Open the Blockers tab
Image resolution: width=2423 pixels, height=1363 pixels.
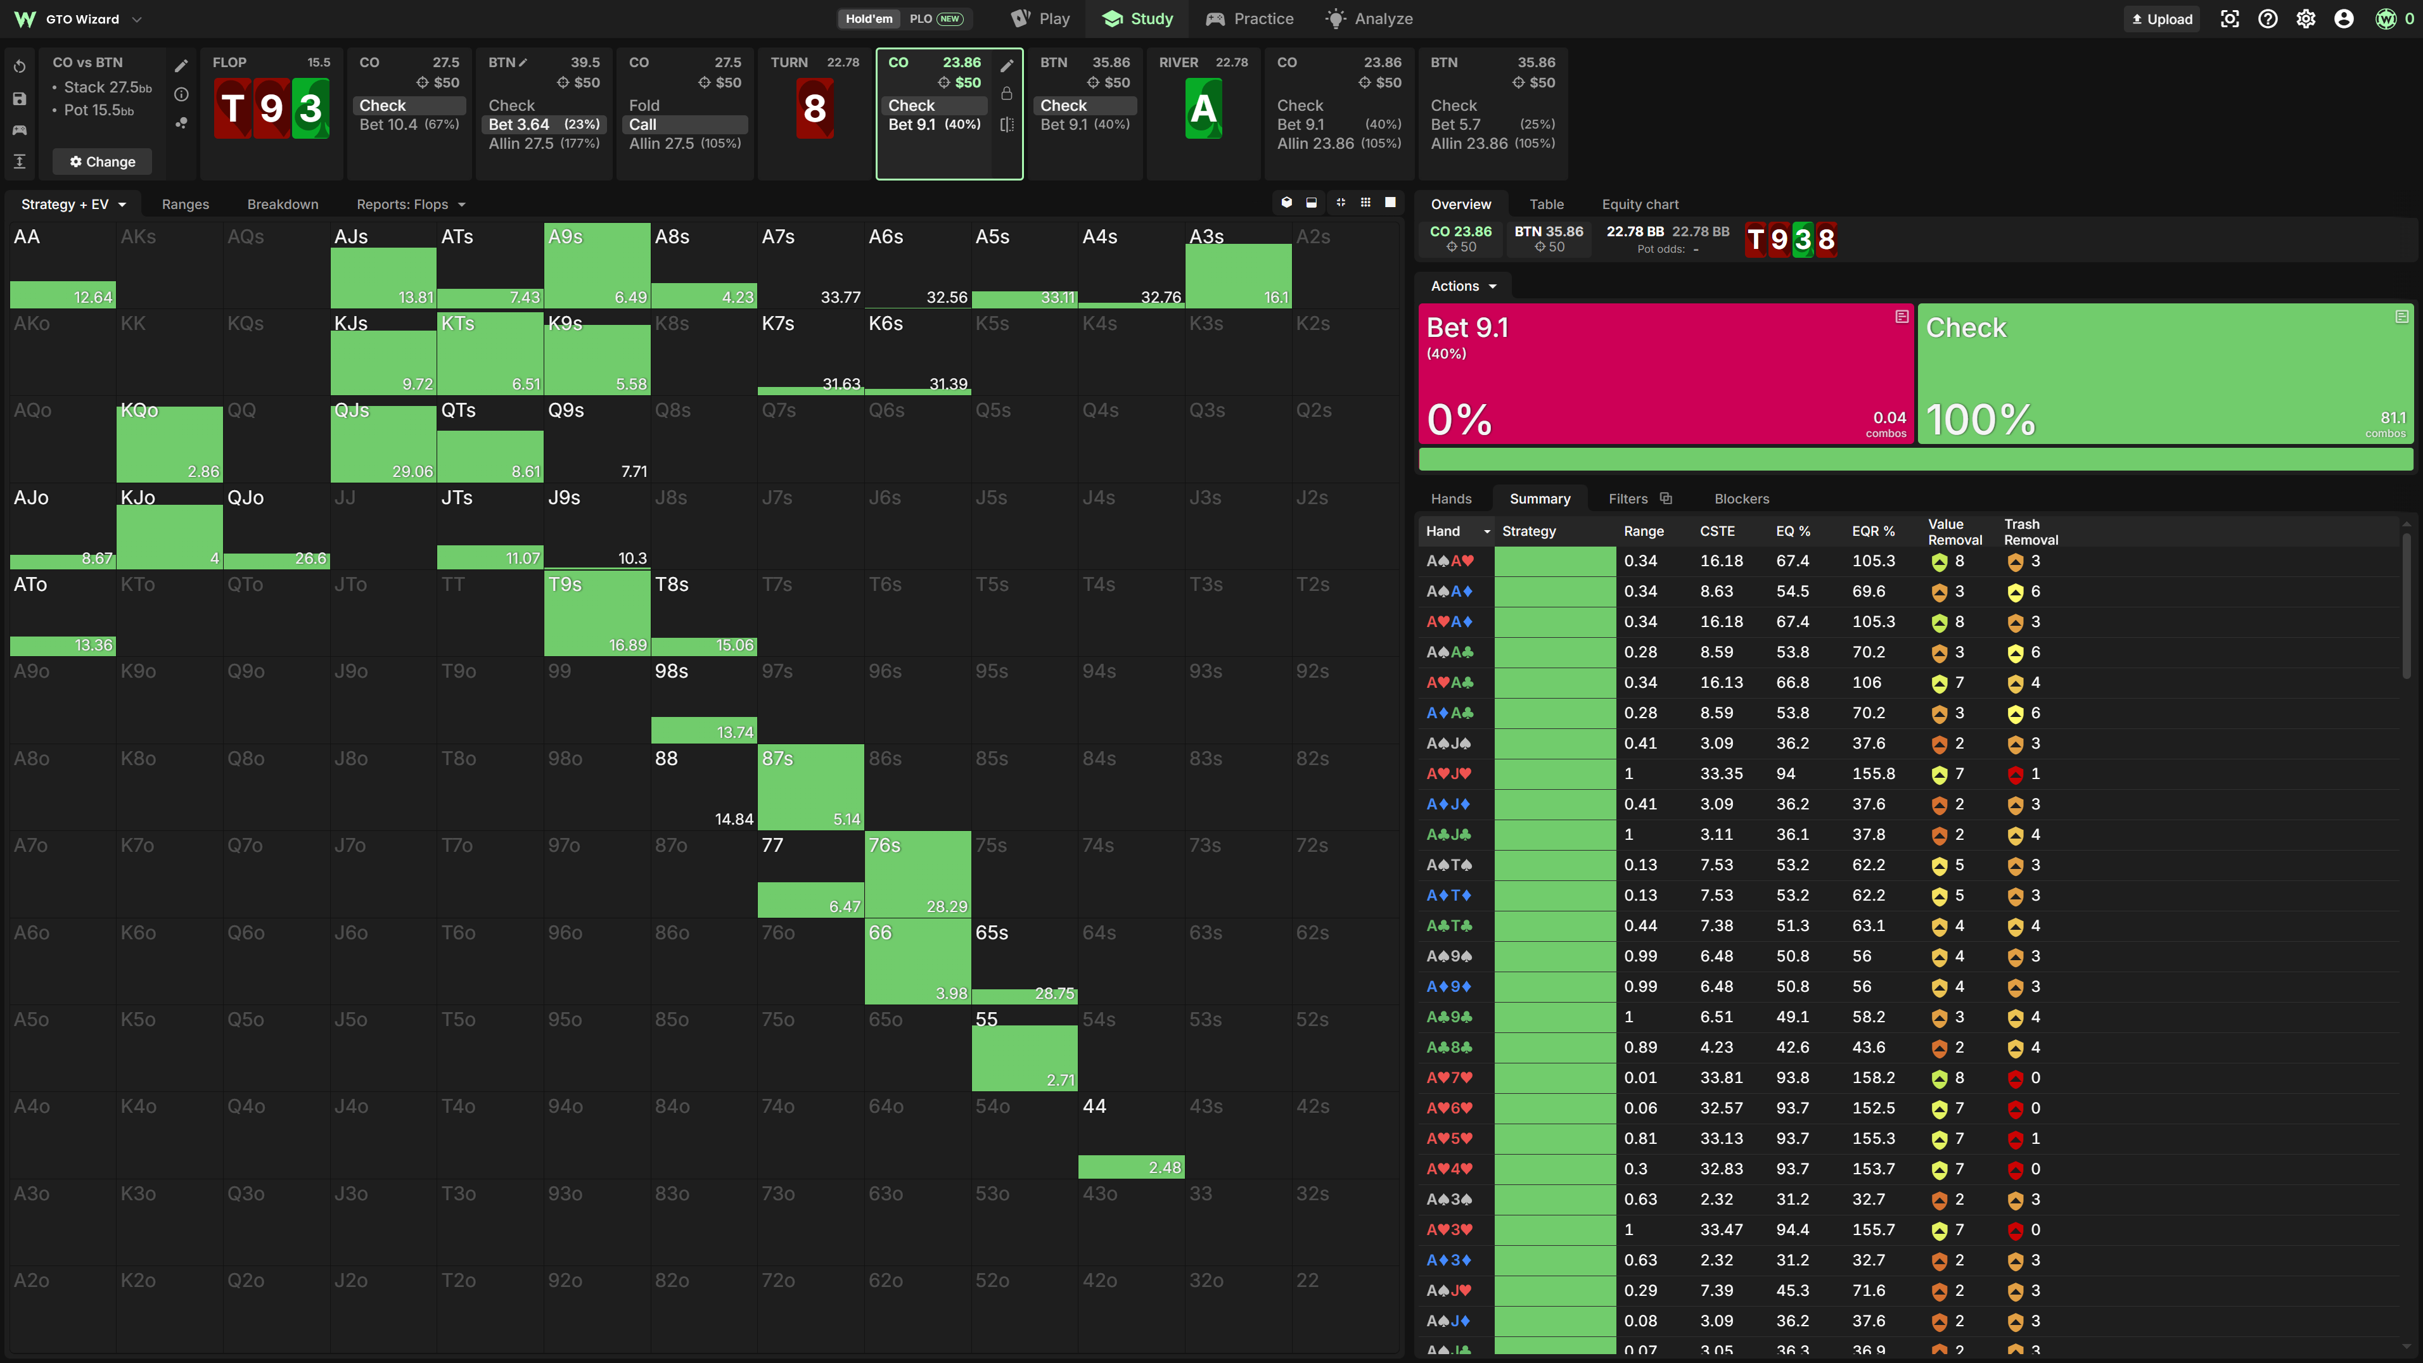pos(1741,498)
